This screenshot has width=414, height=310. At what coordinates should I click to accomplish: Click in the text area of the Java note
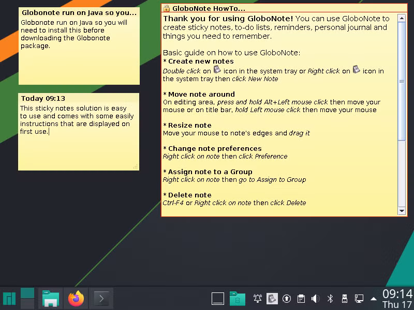click(79, 51)
